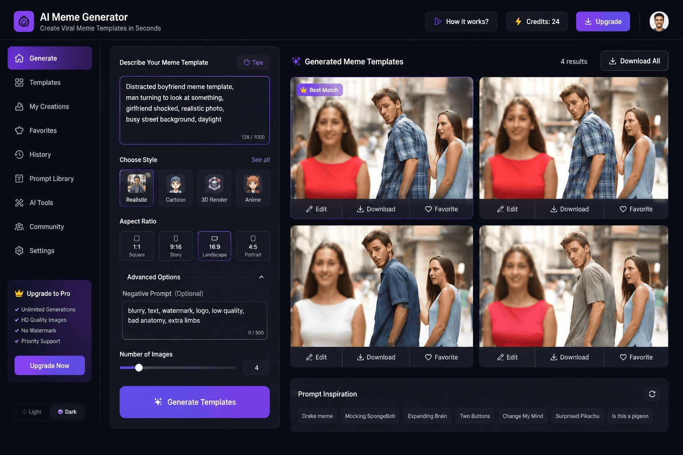Click Download All button
Image resolution: width=683 pixels, height=455 pixels.
pyautogui.click(x=634, y=61)
